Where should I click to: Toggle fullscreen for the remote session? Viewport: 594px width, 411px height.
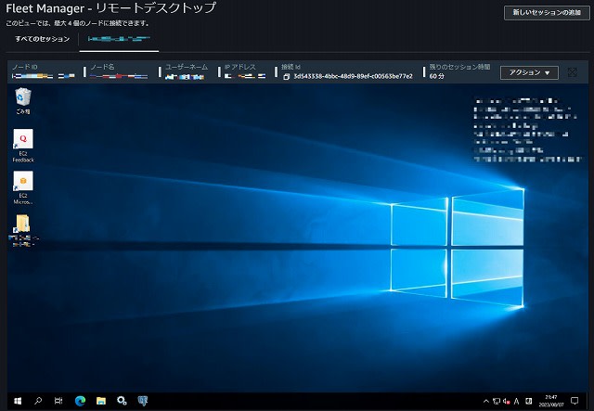(x=573, y=72)
